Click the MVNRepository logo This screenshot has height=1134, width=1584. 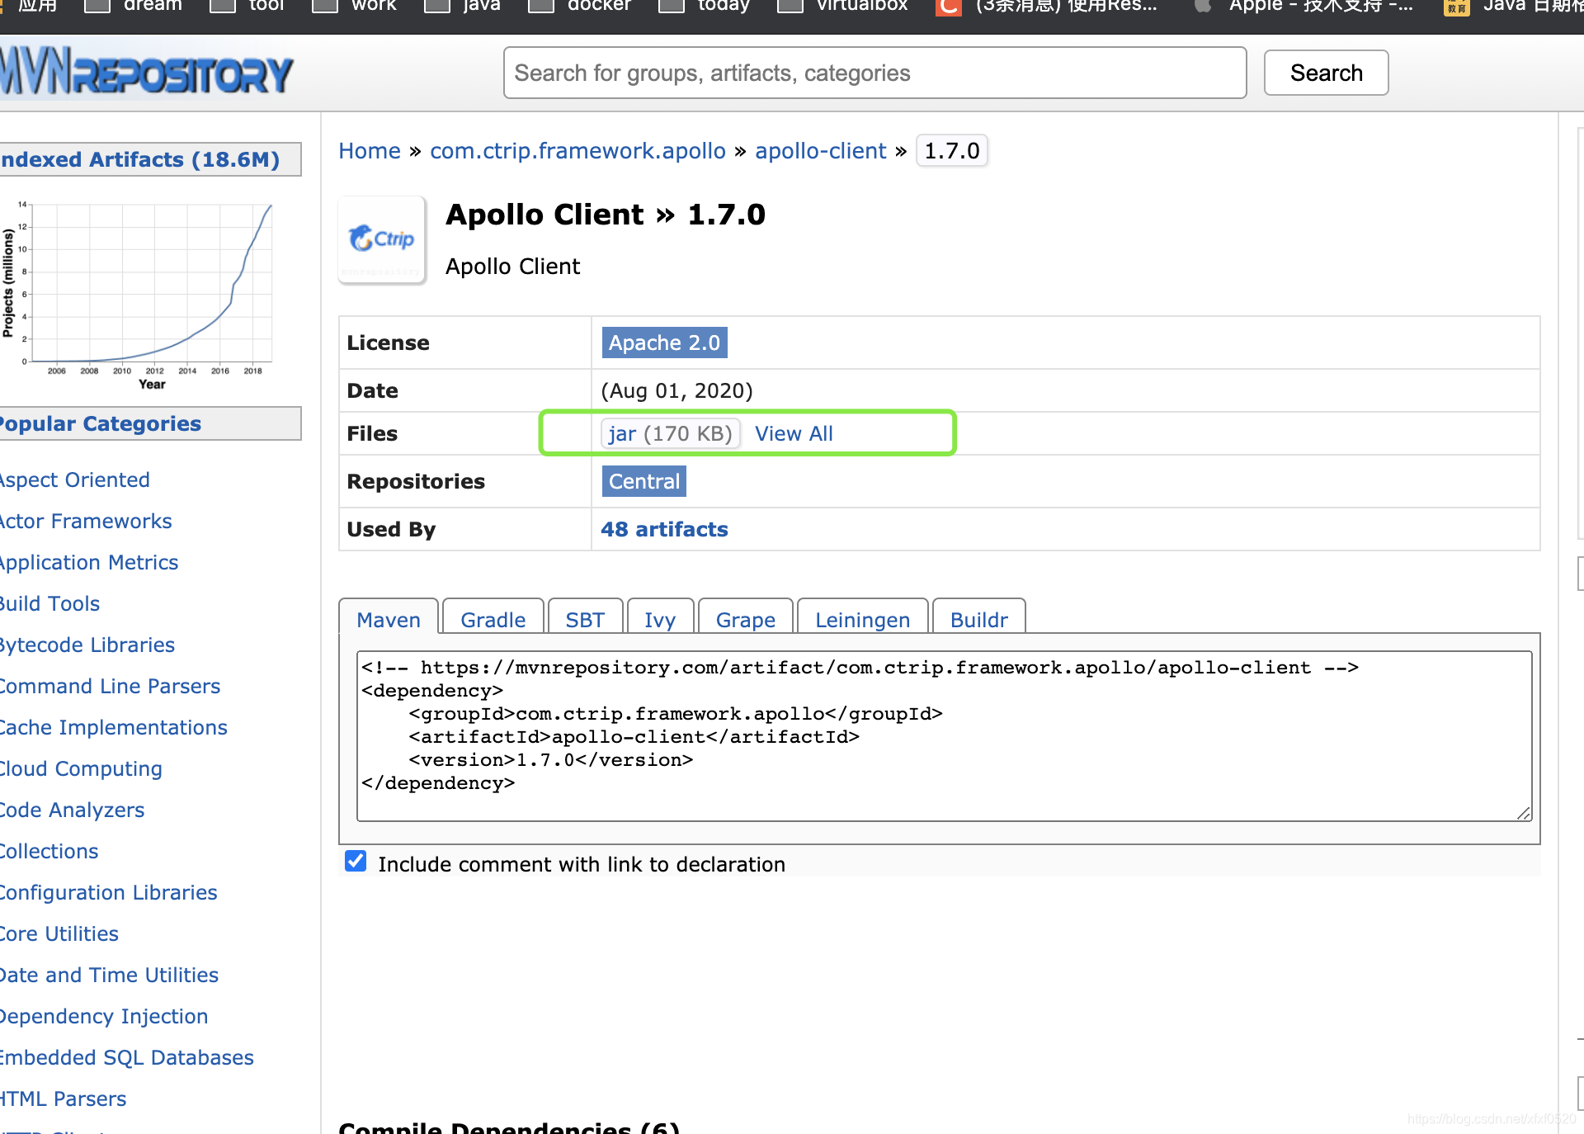click(146, 73)
